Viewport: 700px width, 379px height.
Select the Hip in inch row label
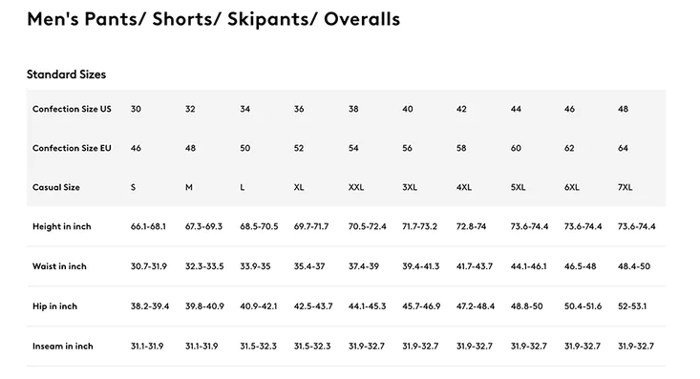(x=54, y=306)
